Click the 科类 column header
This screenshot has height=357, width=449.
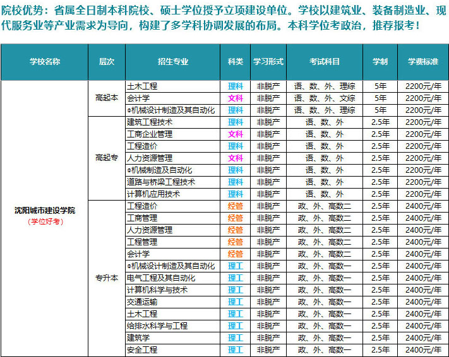click(x=236, y=62)
